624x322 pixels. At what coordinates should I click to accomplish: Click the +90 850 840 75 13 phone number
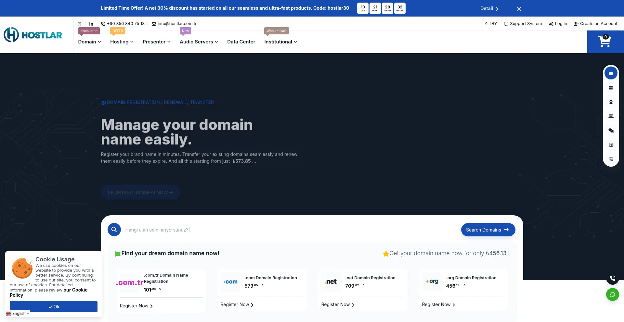point(126,24)
